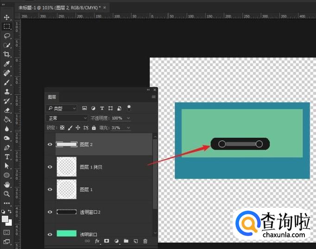Delete layer using the trash icon
This screenshot has height=249, width=316.
click(145, 241)
